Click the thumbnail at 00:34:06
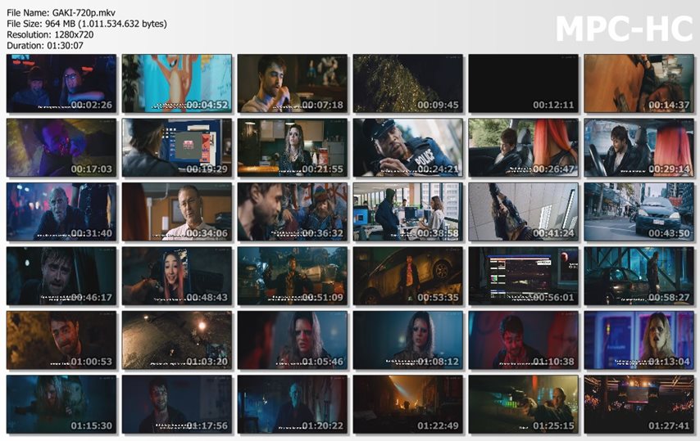The width and height of the screenshot is (700, 441). 177,212
